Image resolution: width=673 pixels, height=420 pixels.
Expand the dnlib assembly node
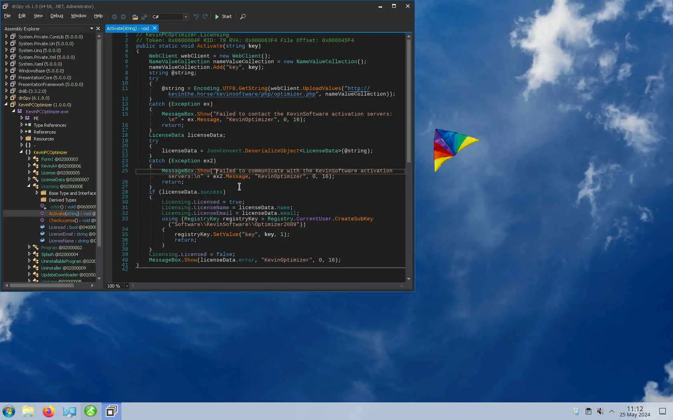tap(6, 91)
